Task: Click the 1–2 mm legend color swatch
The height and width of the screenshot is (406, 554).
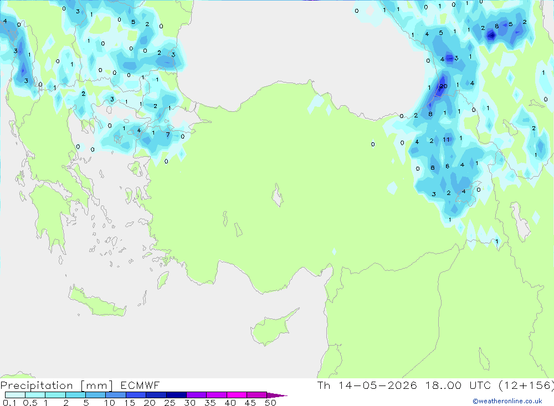Action: tap(55, 395)
